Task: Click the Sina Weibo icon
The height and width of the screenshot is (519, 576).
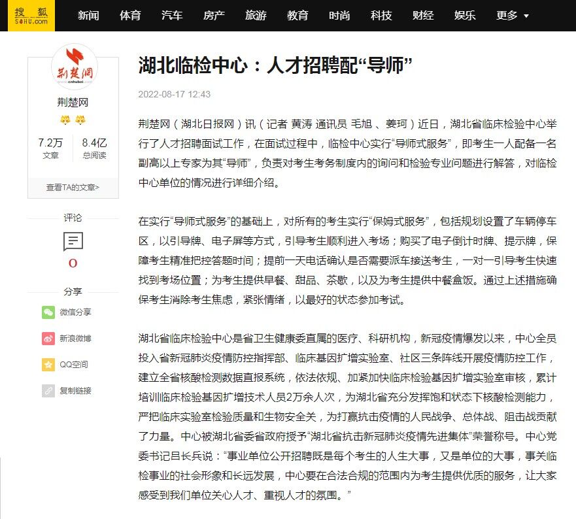Action: point(48,339)
